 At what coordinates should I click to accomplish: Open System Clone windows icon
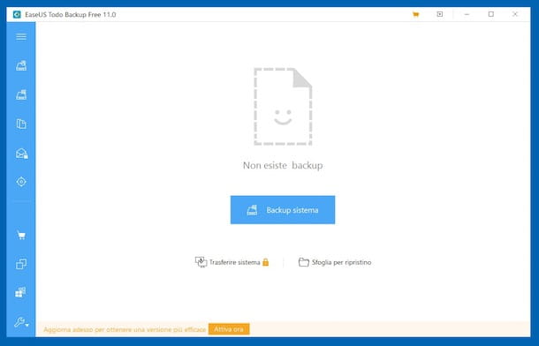point(20,292)
